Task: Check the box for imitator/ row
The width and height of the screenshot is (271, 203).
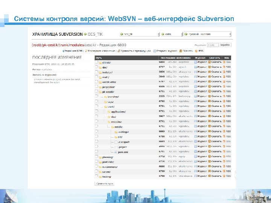Action: click(97, 72)
